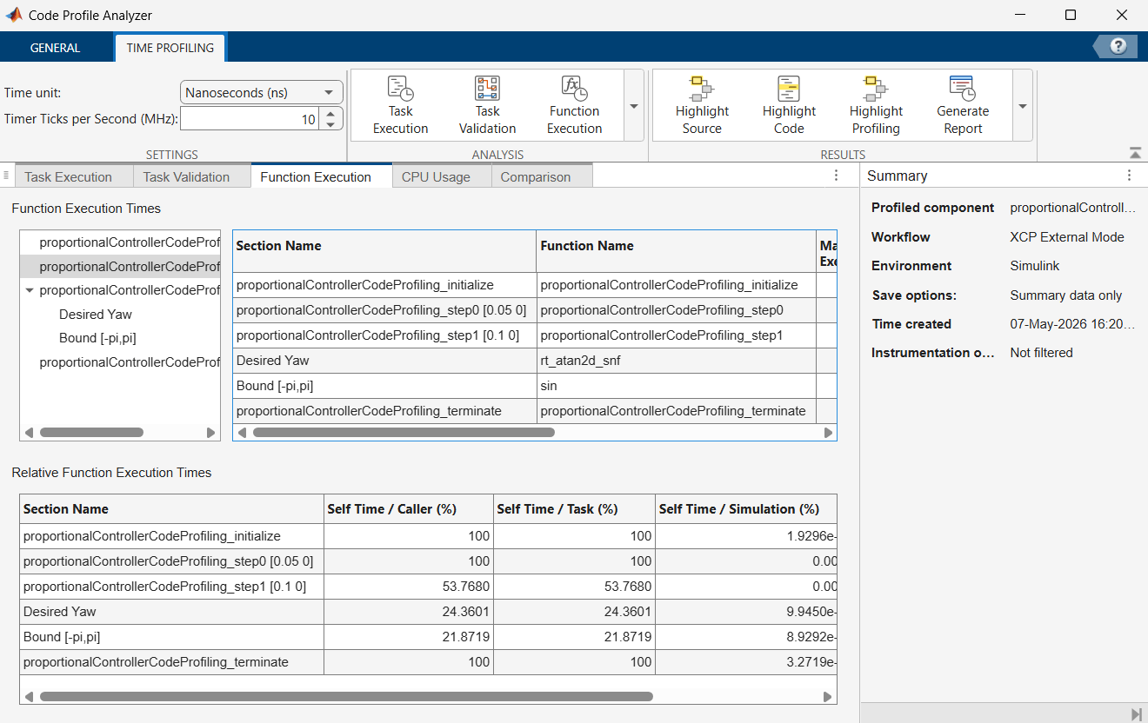Viewport: 1148px width, 723px height.
Task: Switch to the GENERAL ribbon tab
Action: coord(55,48)
